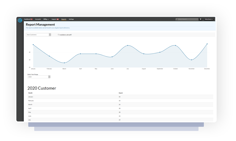
Task: Click the February data point on chart
Action: 49,56
